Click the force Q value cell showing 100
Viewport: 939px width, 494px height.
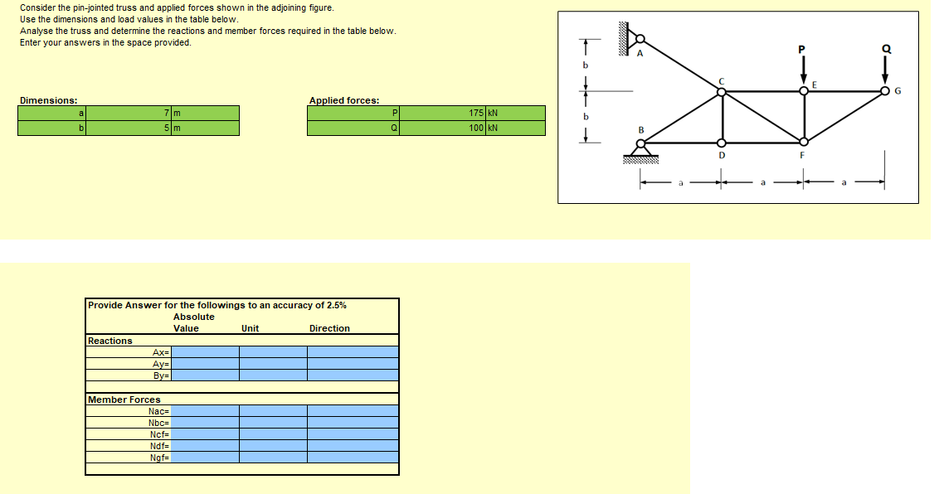tap(443, 128)
